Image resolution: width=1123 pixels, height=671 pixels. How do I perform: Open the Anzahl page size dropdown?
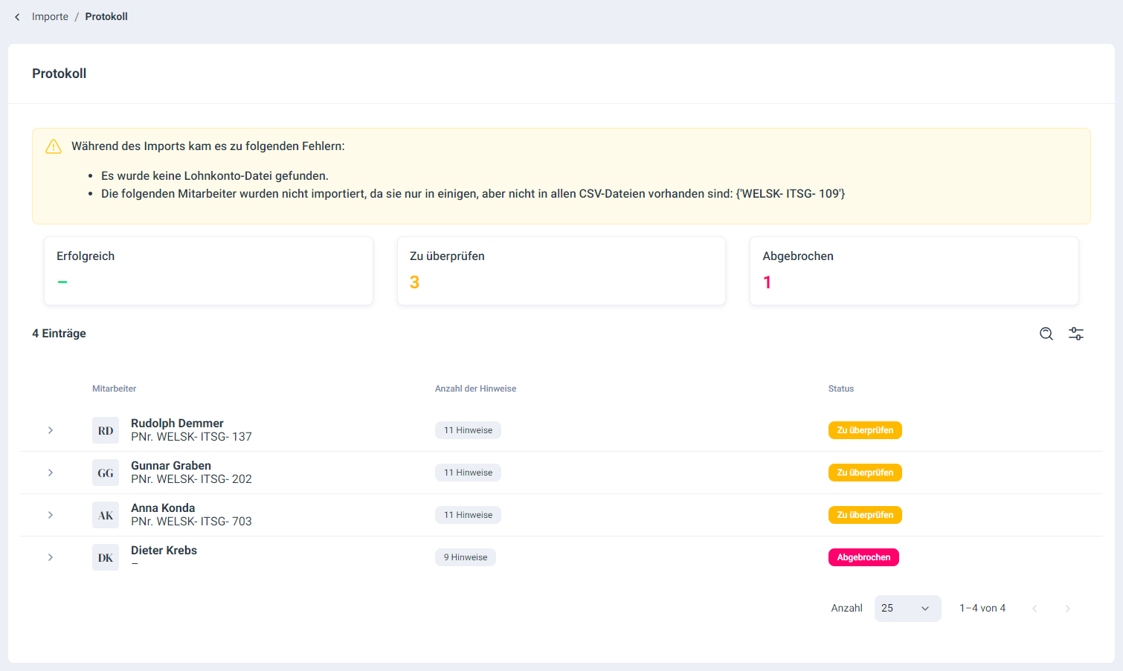[907, 608]
